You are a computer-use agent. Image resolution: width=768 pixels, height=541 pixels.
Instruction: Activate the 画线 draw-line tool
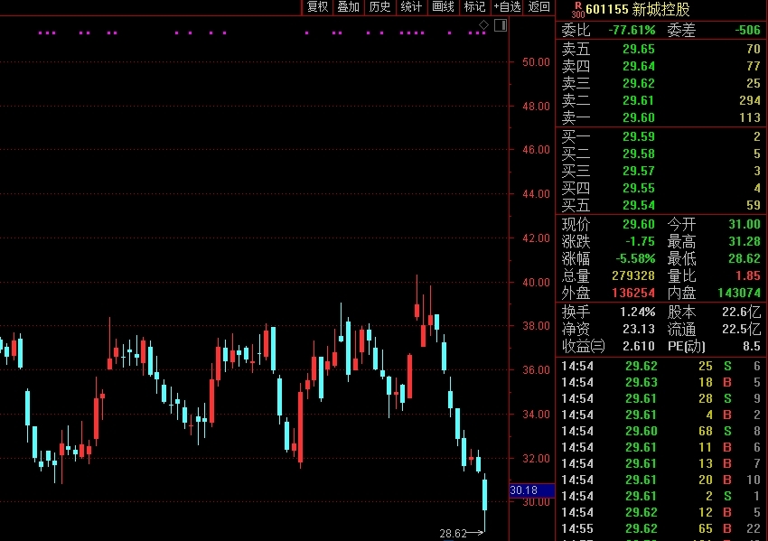tap(443, 7)
